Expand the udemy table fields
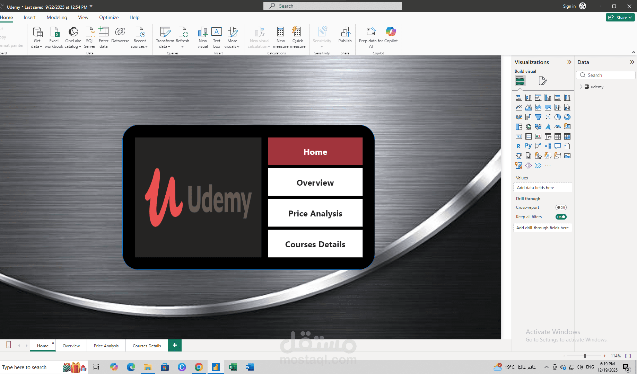 click(581, 87)
